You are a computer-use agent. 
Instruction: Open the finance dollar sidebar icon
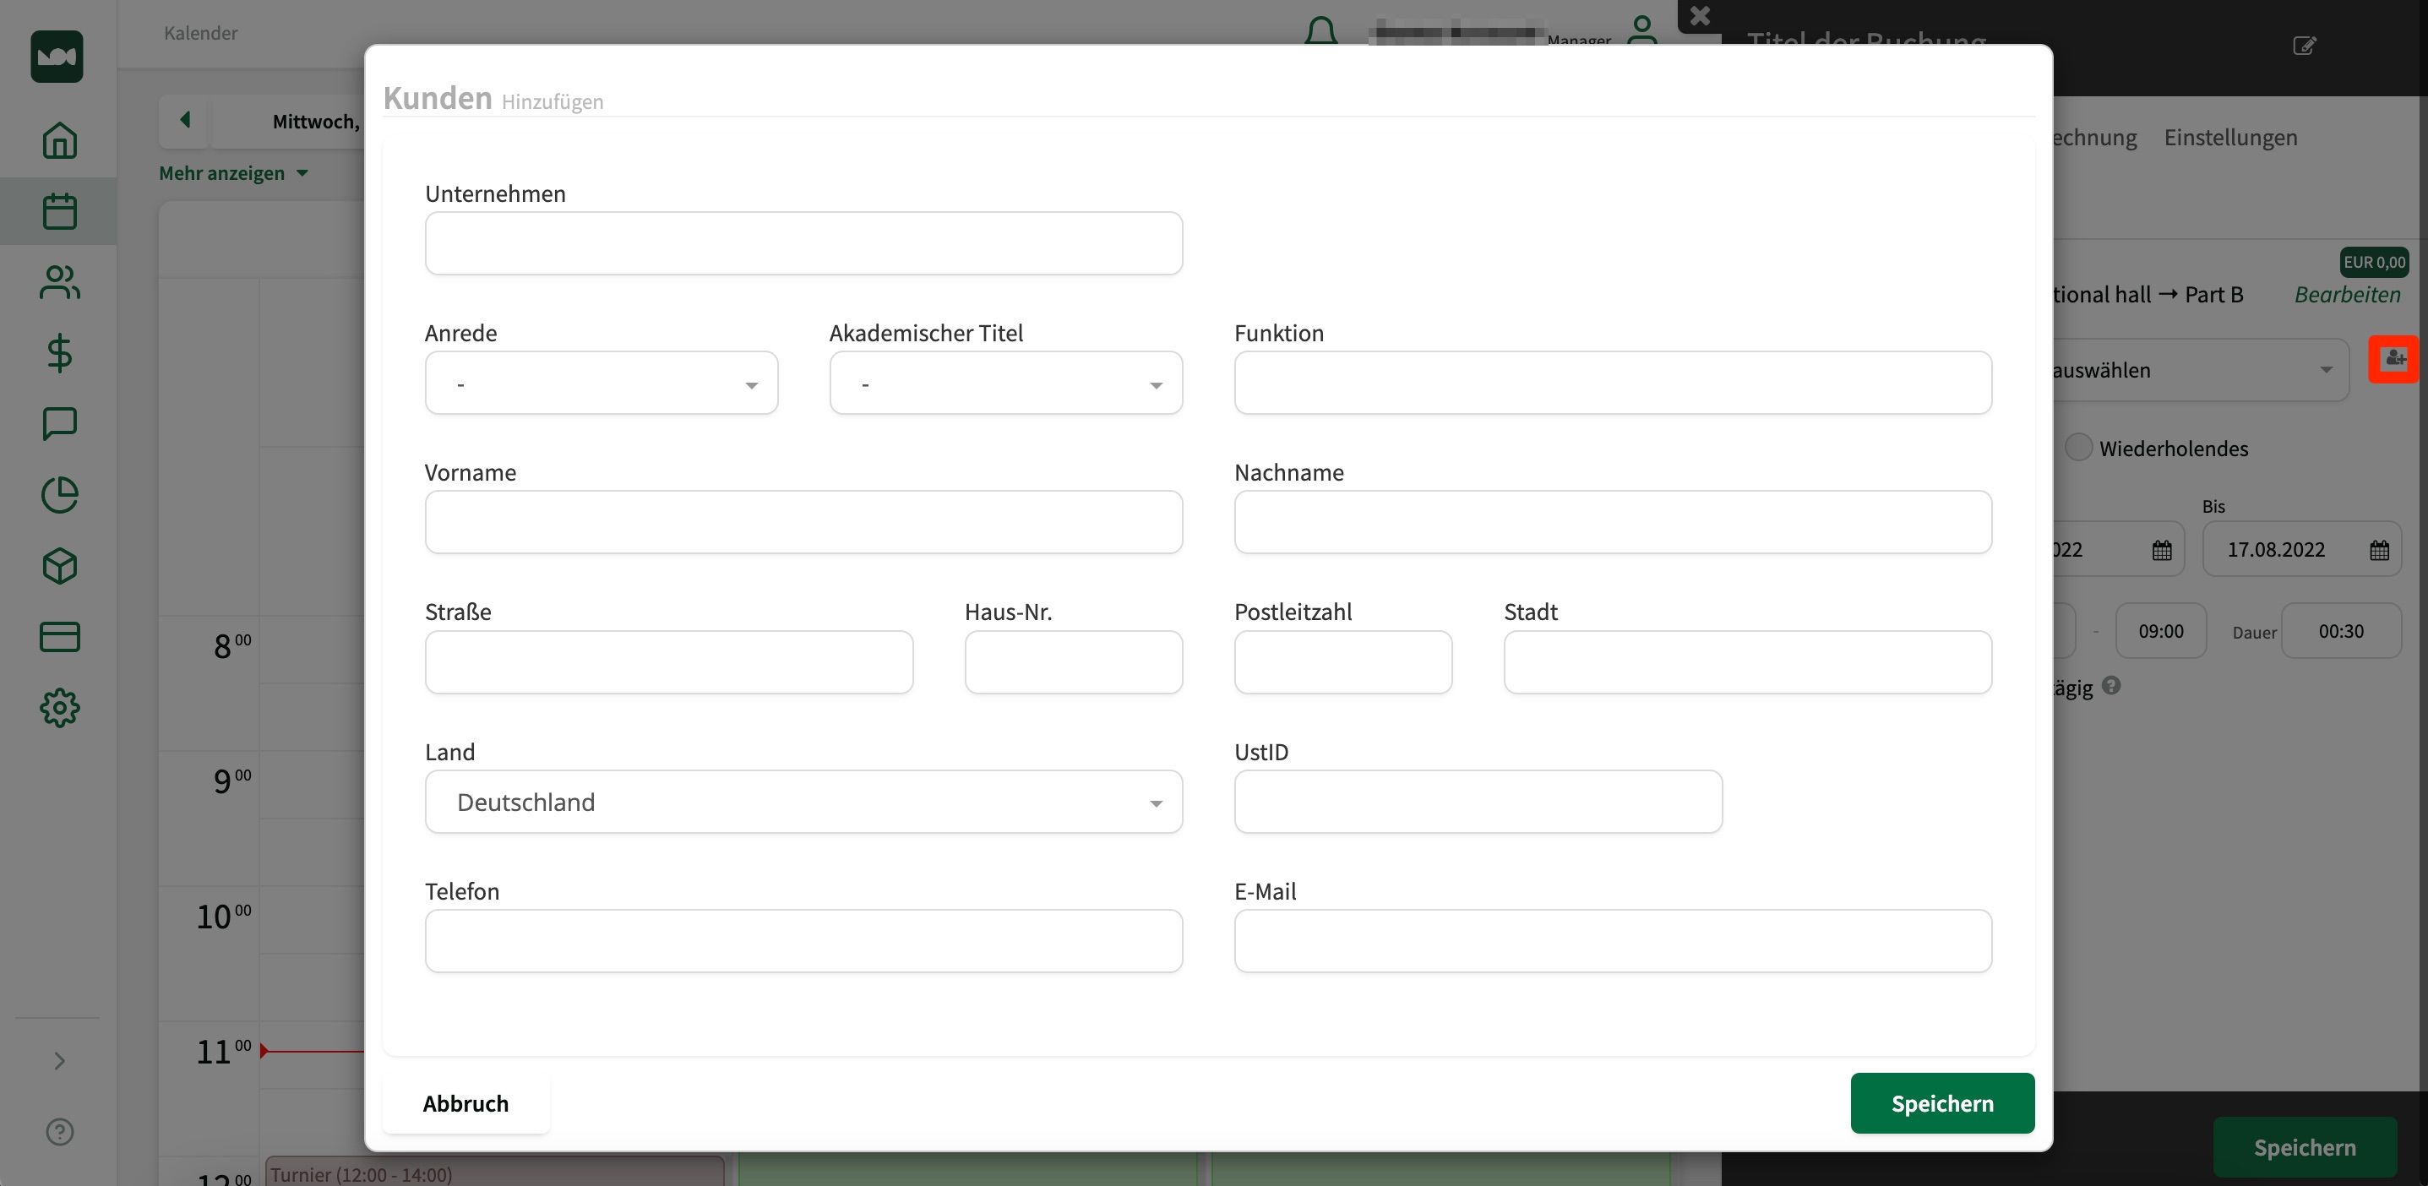[x=59, y=354]
